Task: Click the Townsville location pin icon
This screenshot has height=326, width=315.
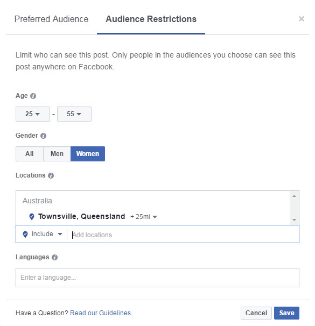Action: coord(32,217)
